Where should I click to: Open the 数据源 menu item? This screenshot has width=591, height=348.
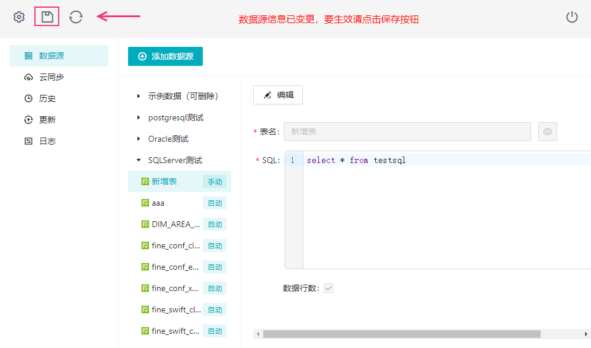pos(59,56)
